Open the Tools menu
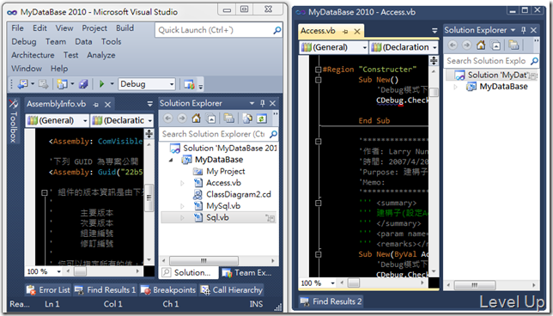This screenshot has height=316, width=553. tap(111, 41)
